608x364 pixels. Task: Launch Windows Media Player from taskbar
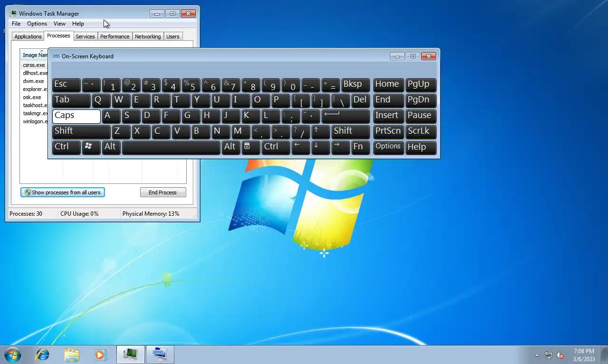point(100,355)
